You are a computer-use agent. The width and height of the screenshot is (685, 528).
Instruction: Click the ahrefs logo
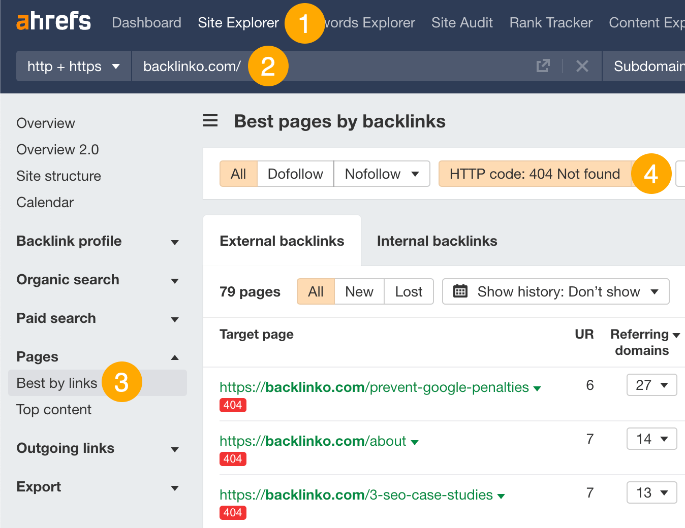pyautogui.click(x=53, y=21)
